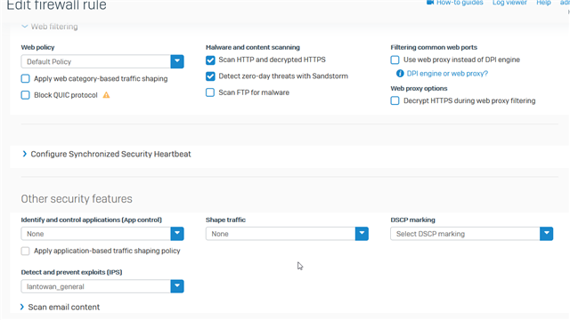Check Scan FTP for malware
This screenshot has width=570, height=320.
click(210, 92)
